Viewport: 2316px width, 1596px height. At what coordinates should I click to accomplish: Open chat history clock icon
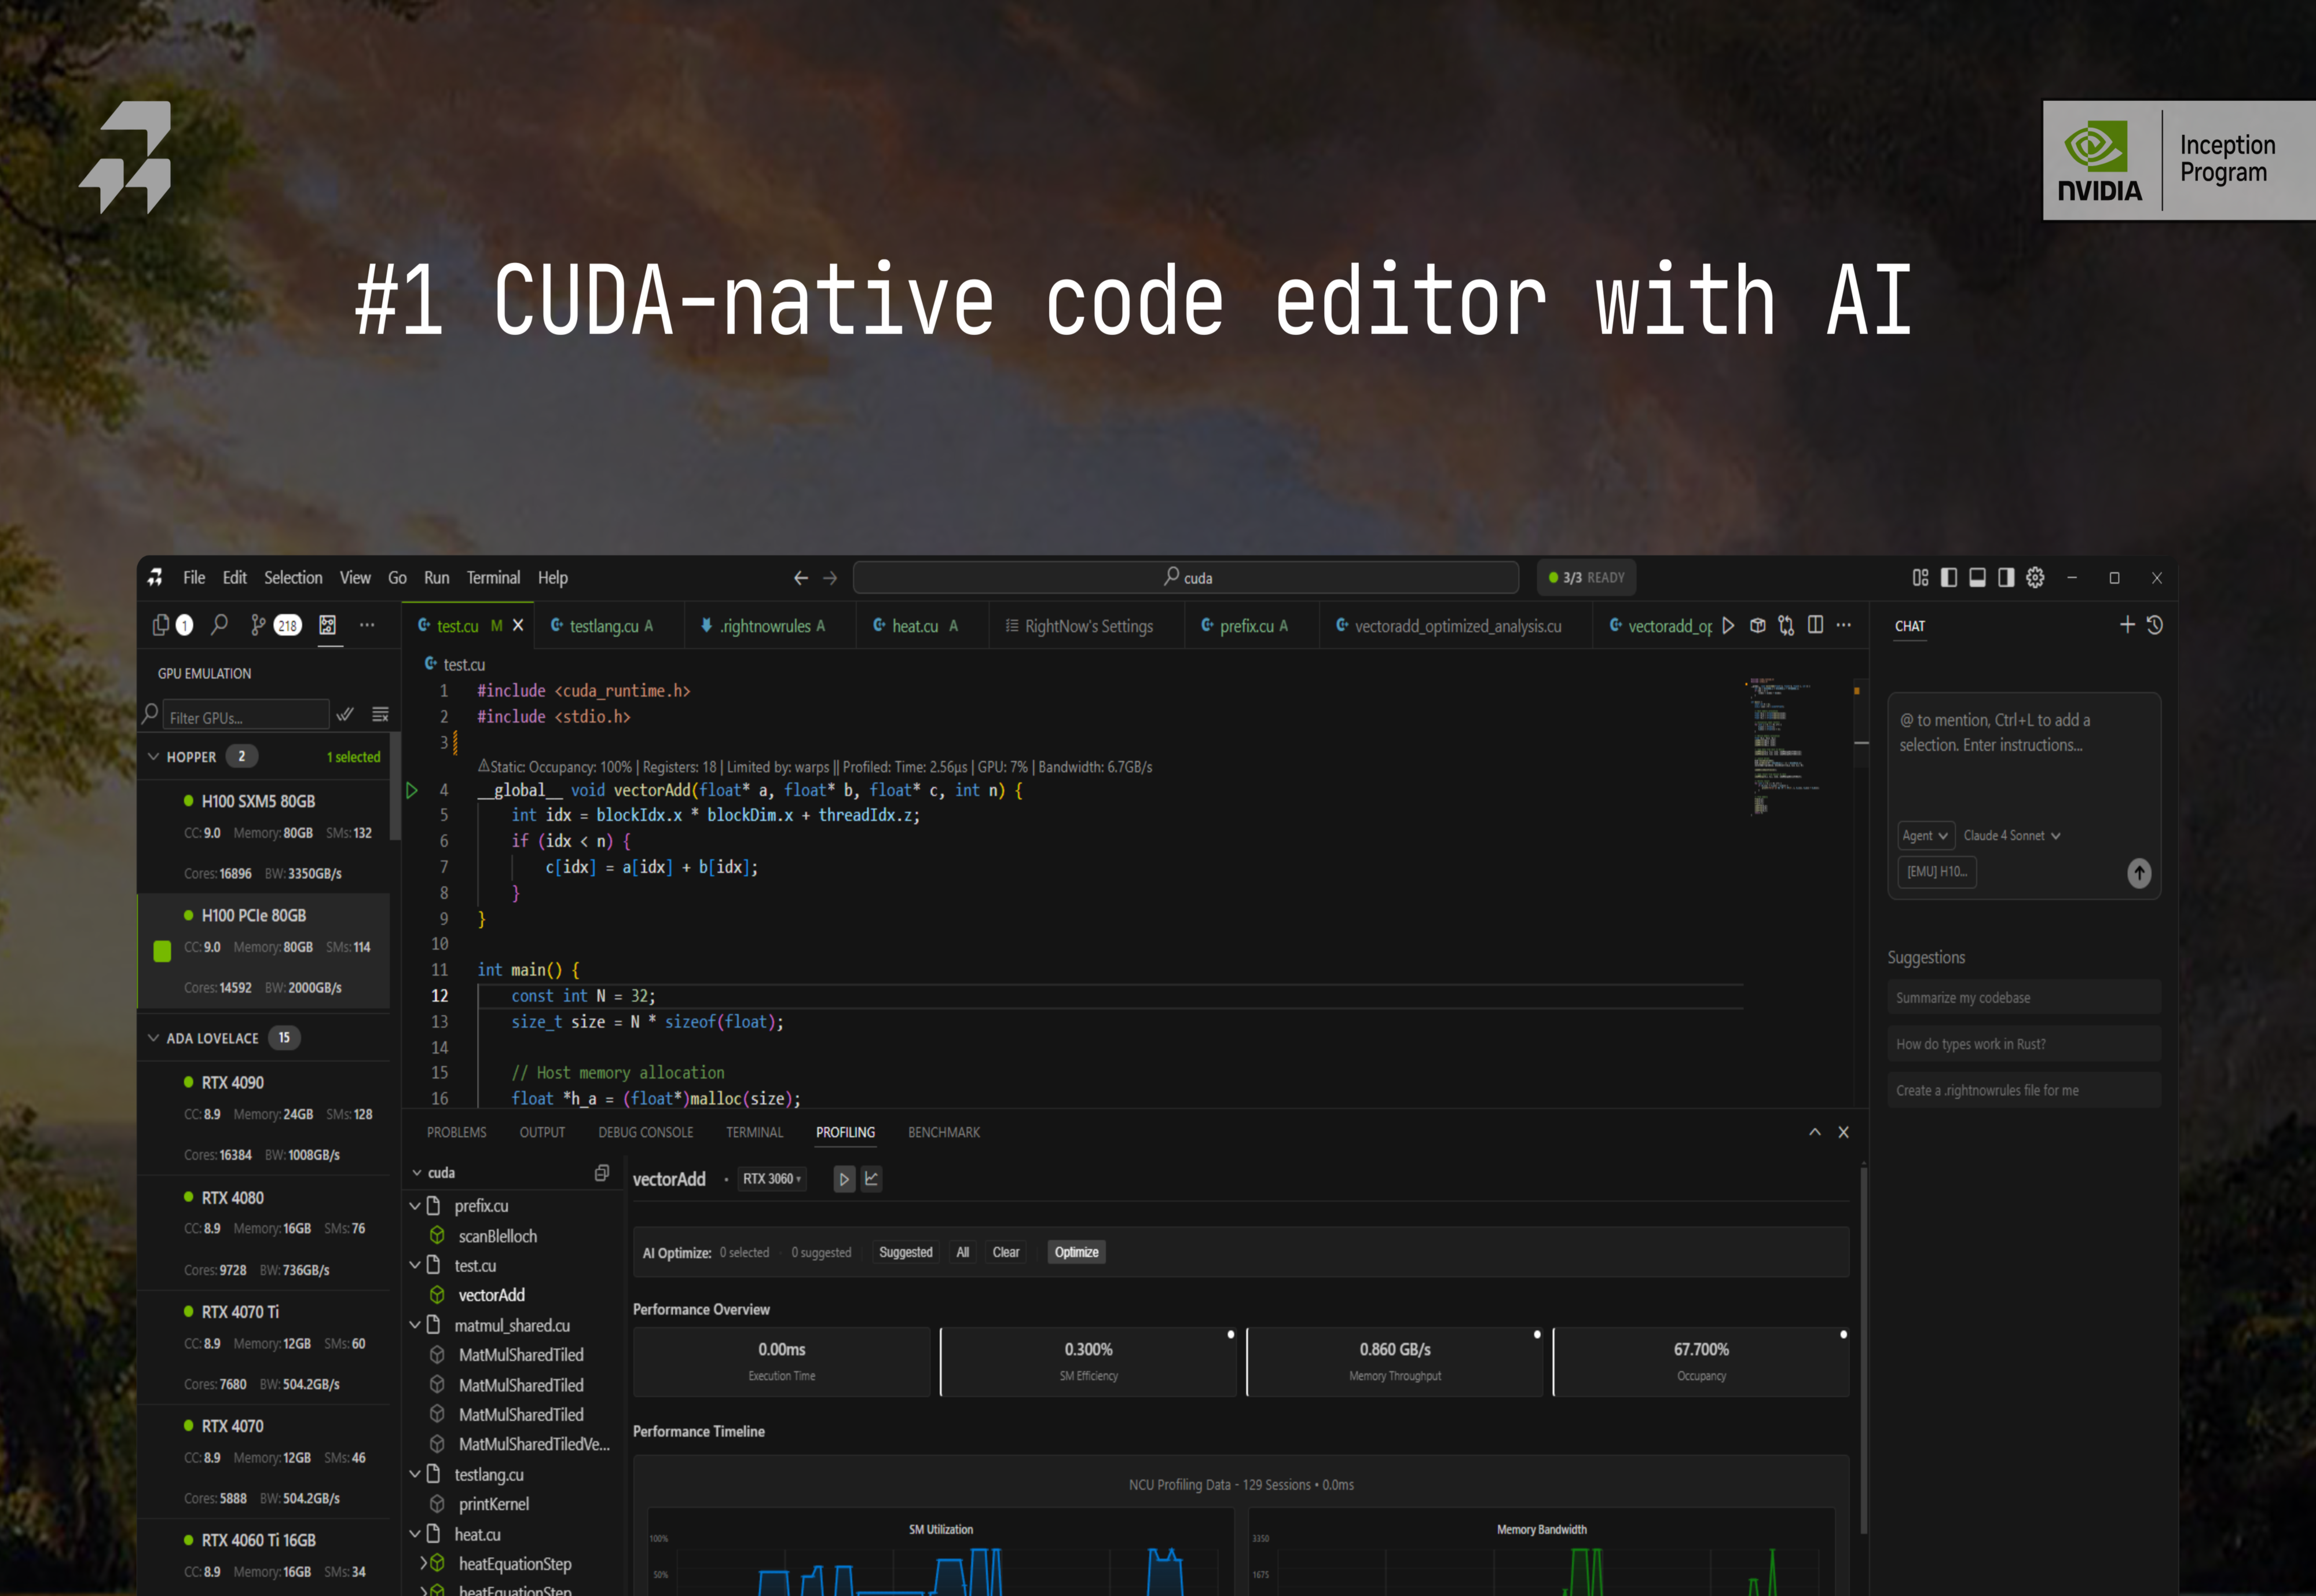2155,625
